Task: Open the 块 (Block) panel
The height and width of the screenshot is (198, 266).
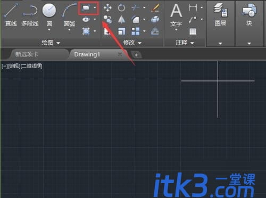Action: (249, 15)
